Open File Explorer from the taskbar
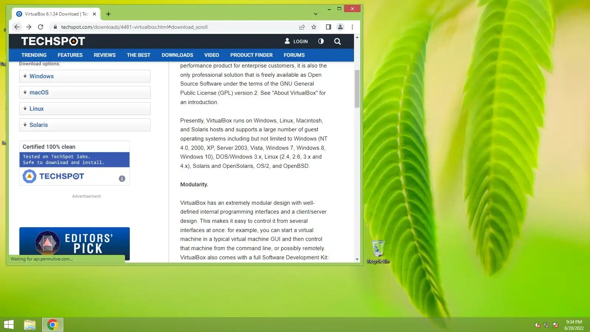The height and width of the screenshot is (332, 590). pos(30,325)
